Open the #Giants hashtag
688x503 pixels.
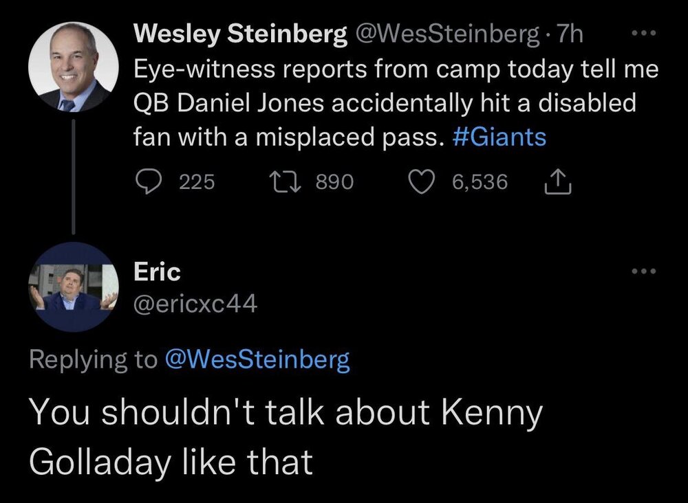[x=499, y=137]
